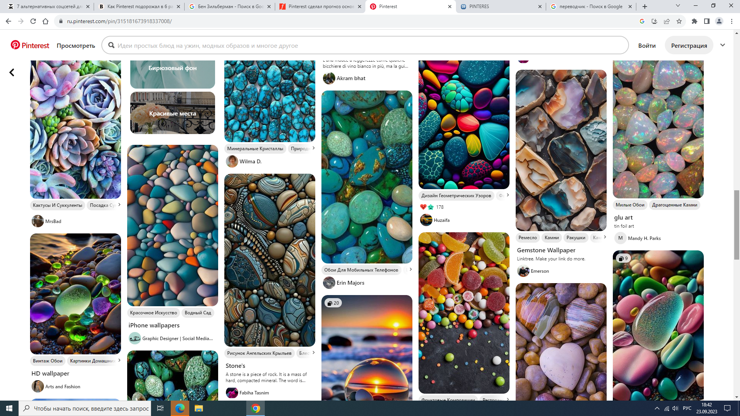This screenshot has height=416, width=740.
Task: Switch to the Как Pinterest подорожал tab
Action: click(x=140, y=7)
